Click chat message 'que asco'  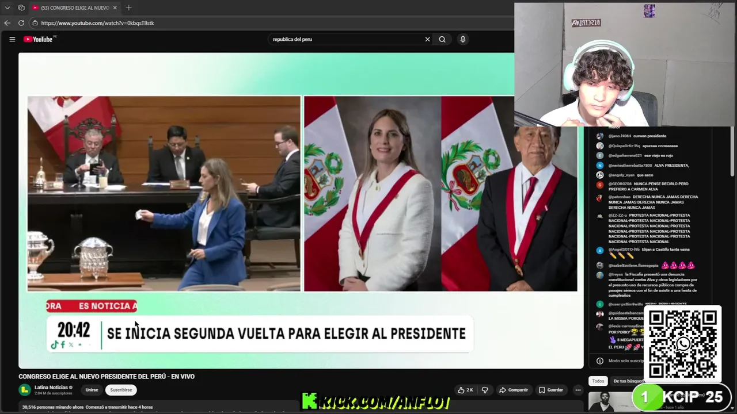click(644, 175)
